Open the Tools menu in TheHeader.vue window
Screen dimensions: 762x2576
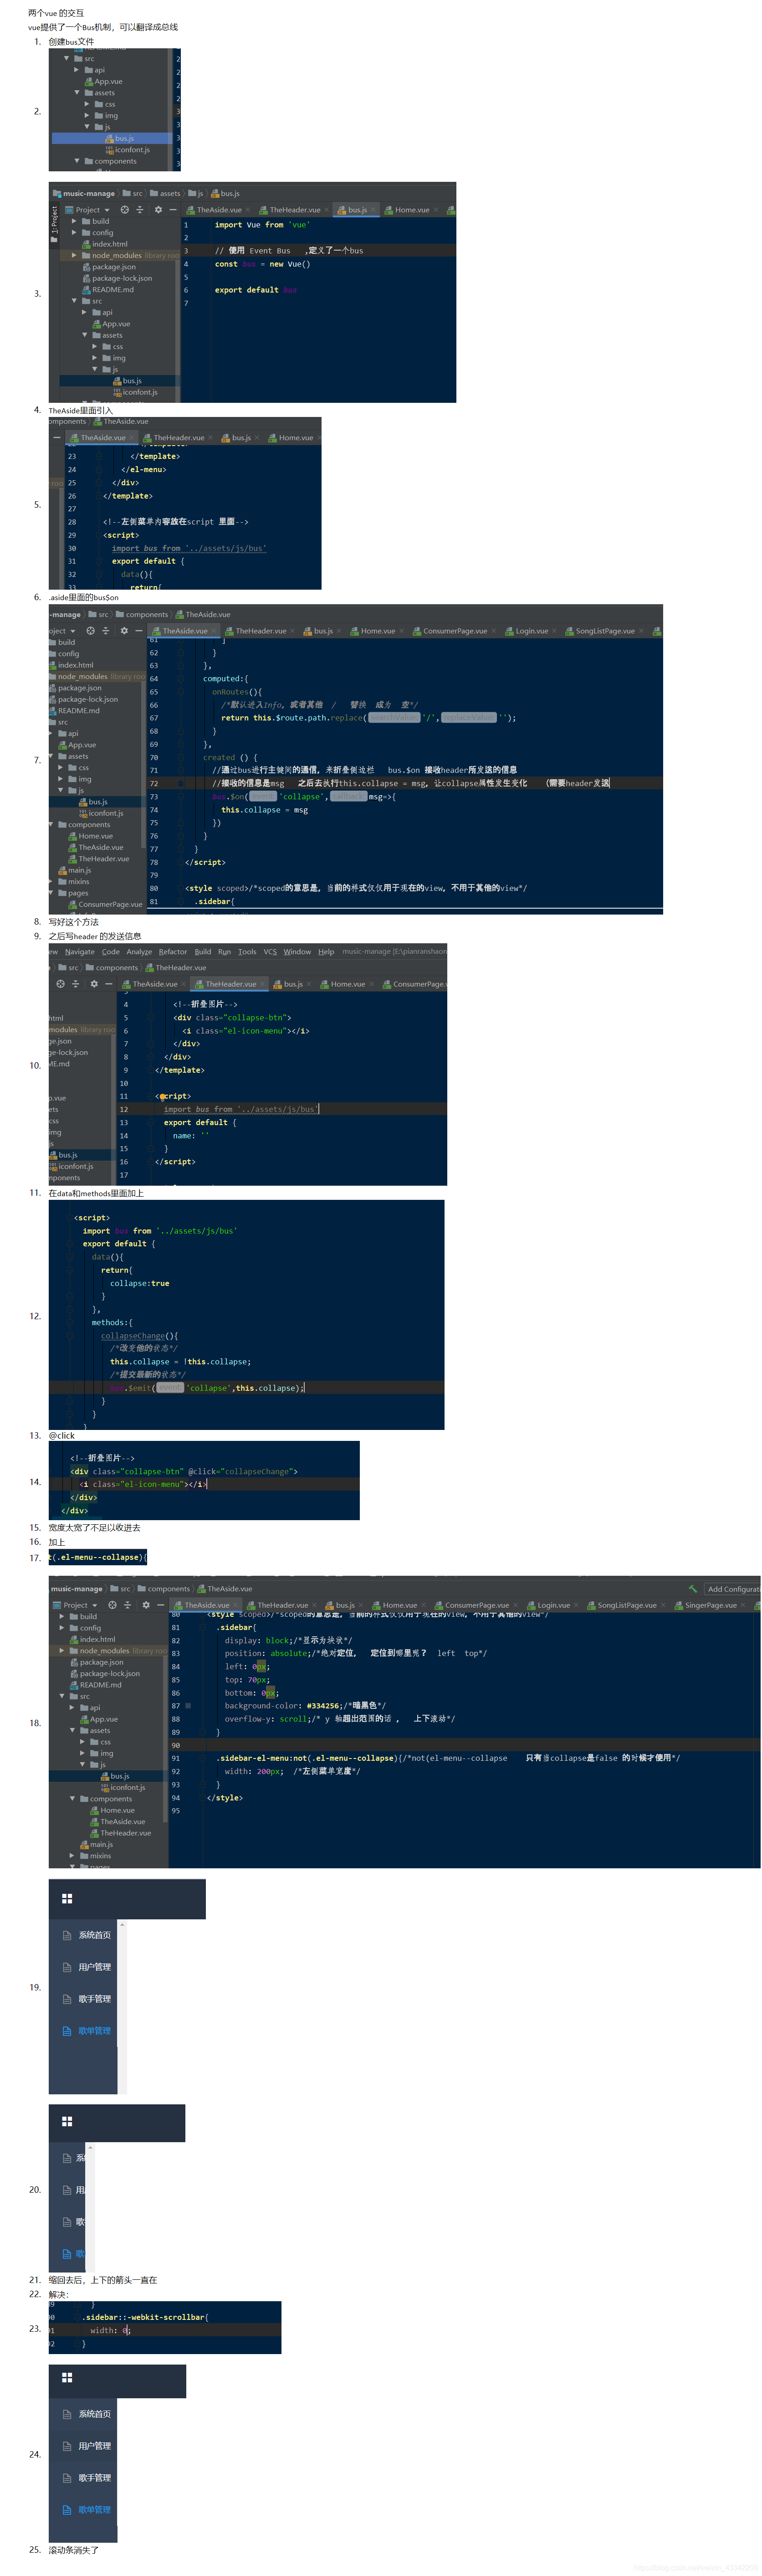pyautogui.click(x=246, y=952)
